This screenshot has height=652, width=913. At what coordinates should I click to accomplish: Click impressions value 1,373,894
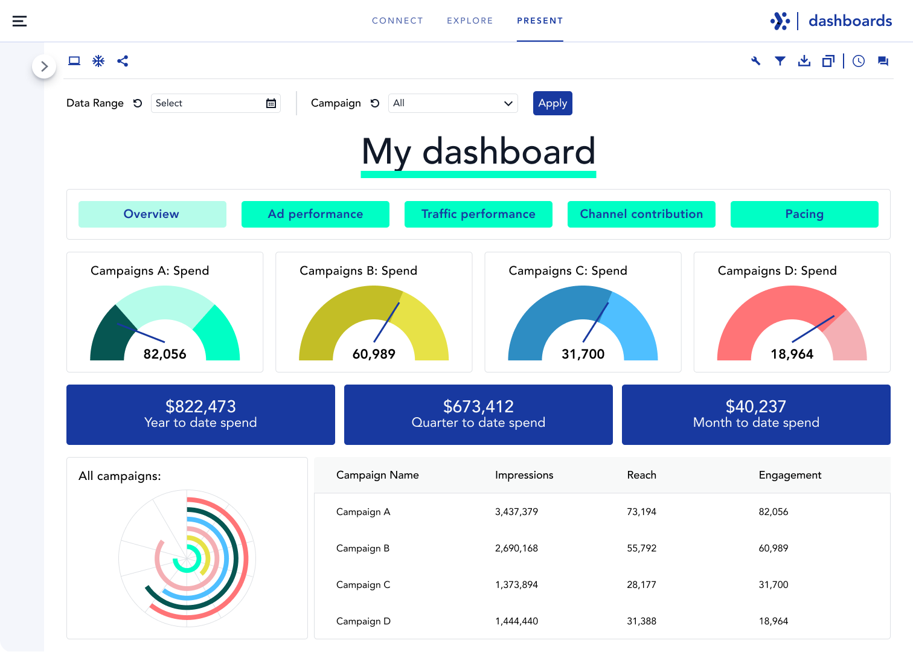pos(516,584)
